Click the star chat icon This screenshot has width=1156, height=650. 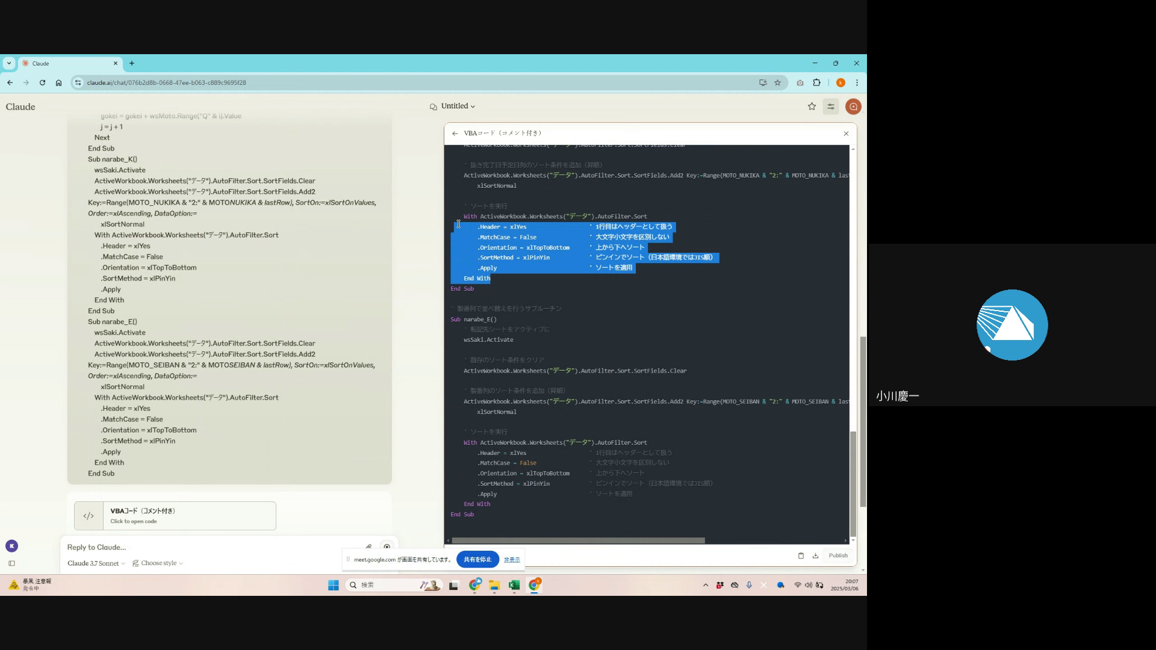(812, 107)
